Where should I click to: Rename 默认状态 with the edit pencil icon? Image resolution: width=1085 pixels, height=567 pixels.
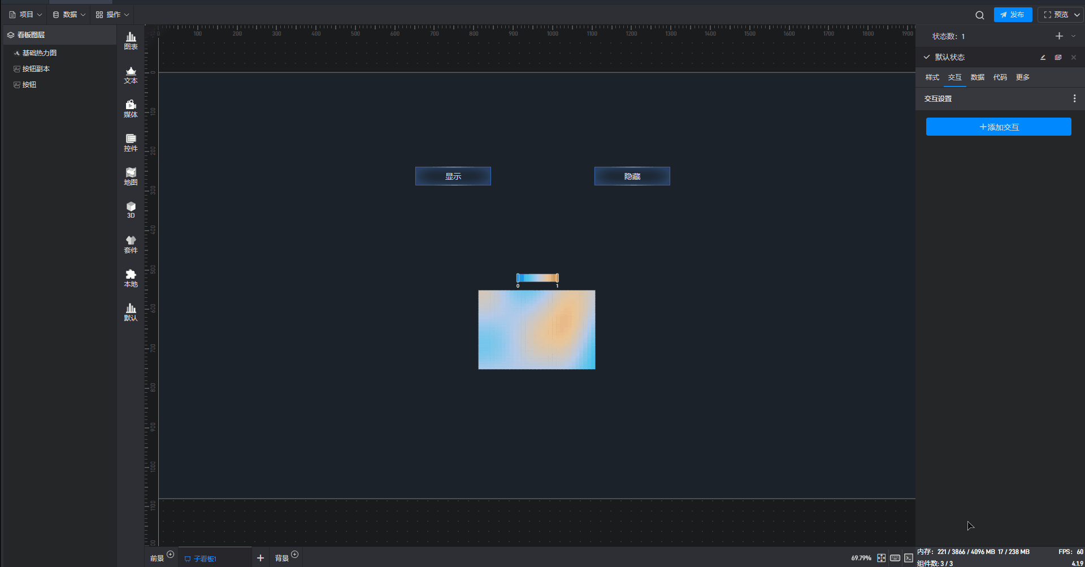coord(1043,58)
